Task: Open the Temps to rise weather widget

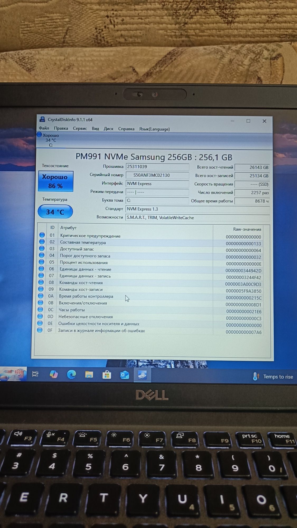Action: point(273,377)
